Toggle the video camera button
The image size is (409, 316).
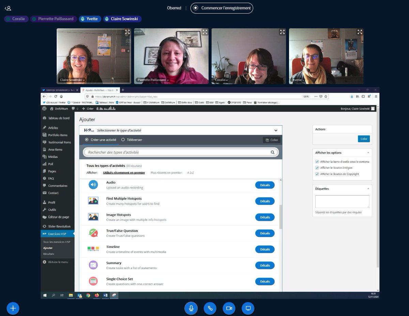point(229,308)
